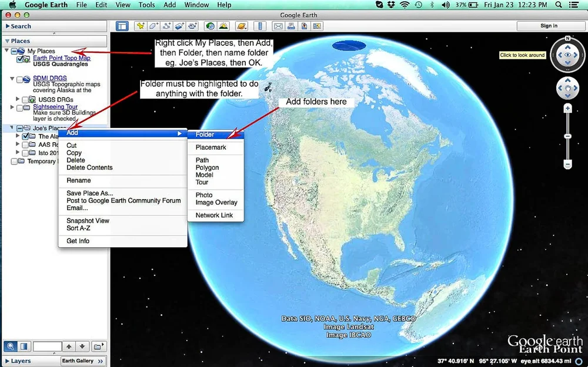Click the Add Image Overlay toolbar icon
588x367 pixels.
point(179,26)
